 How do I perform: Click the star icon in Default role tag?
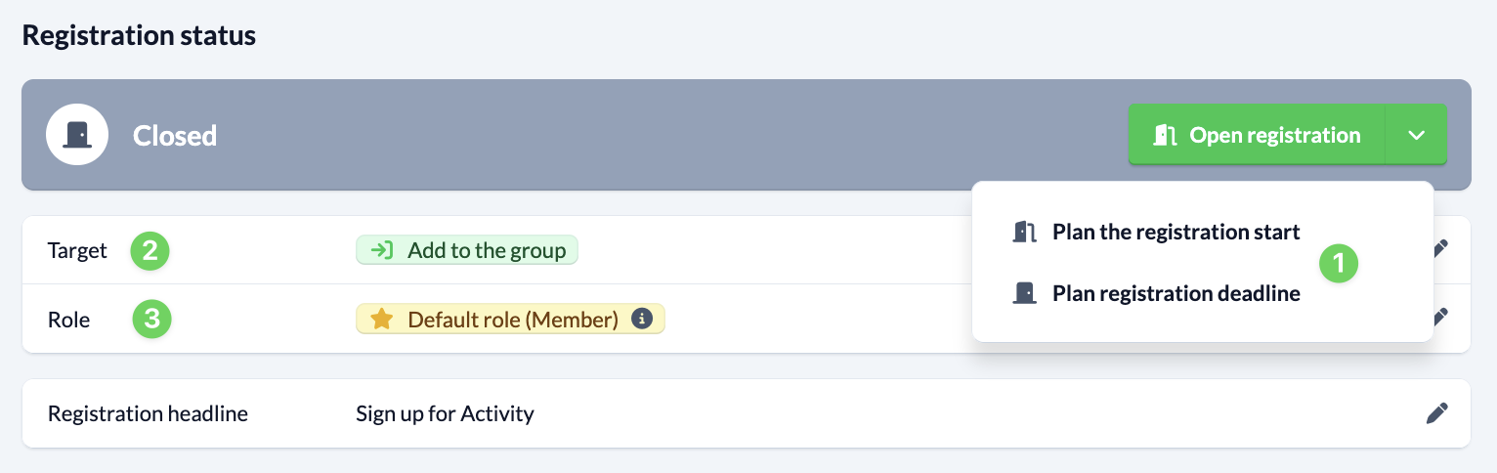(382, 320)
